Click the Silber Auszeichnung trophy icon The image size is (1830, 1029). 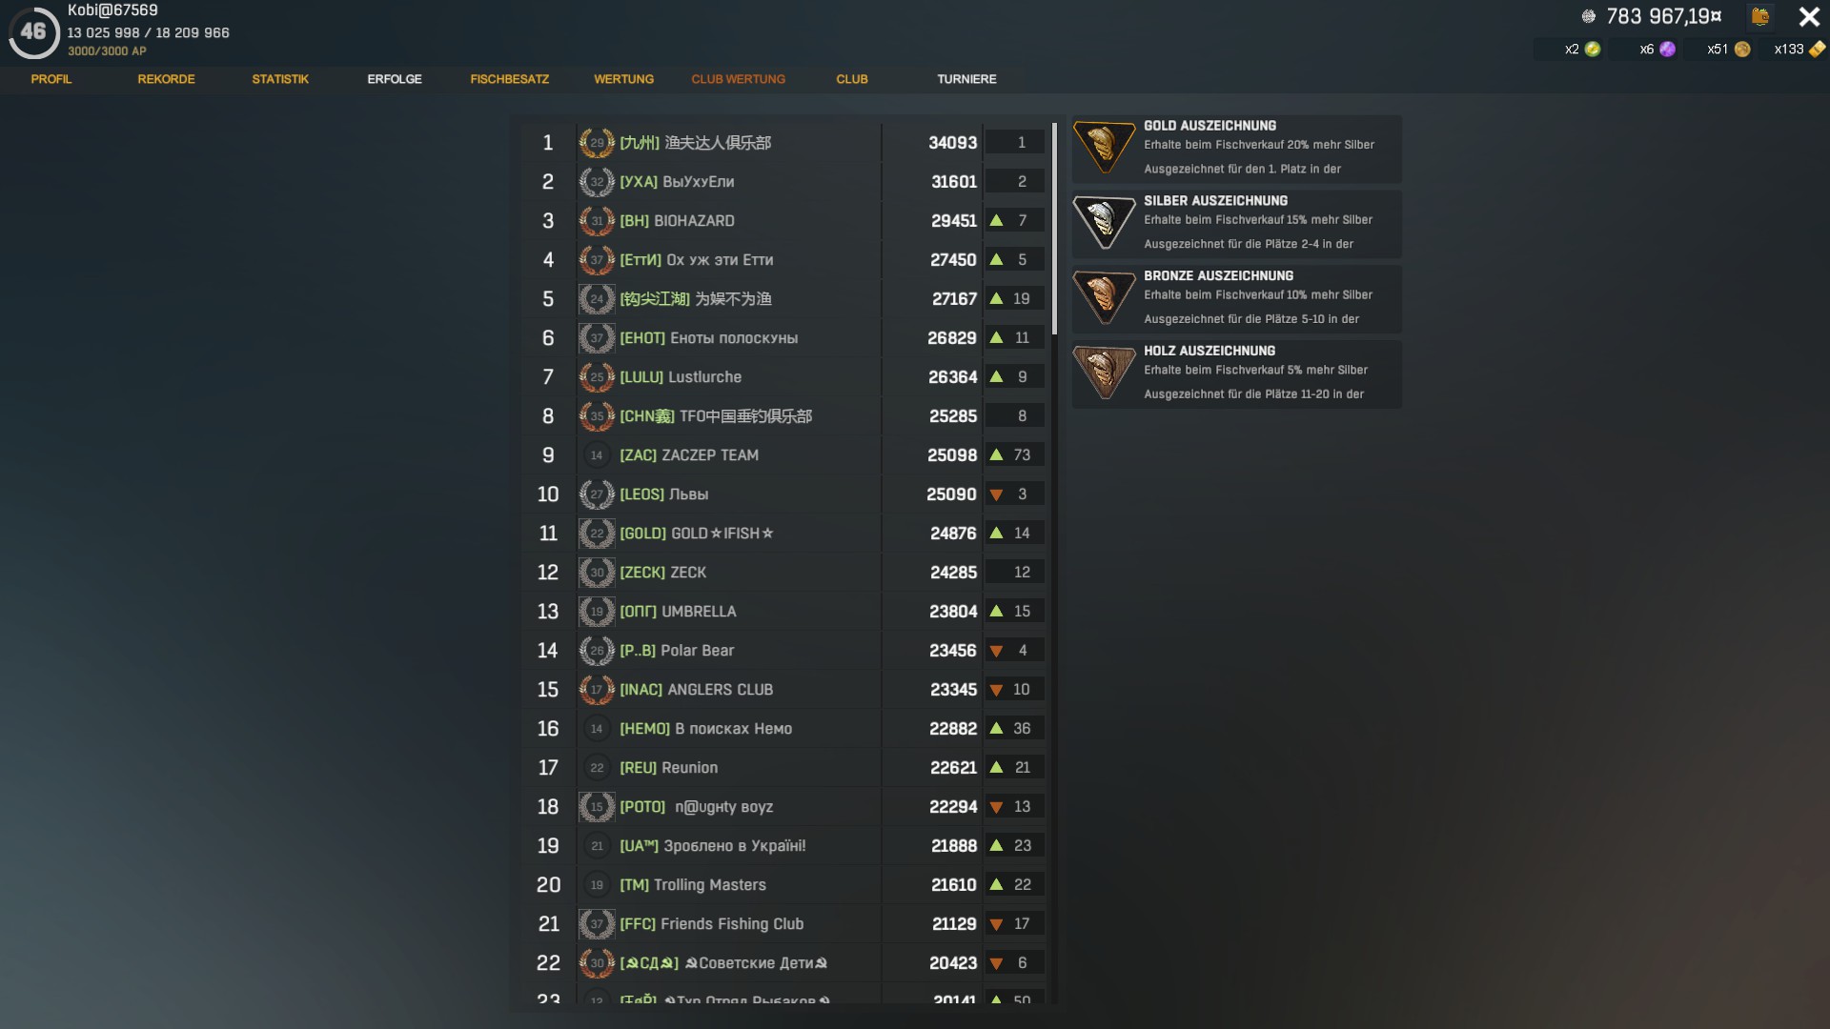coord(1105,224)
